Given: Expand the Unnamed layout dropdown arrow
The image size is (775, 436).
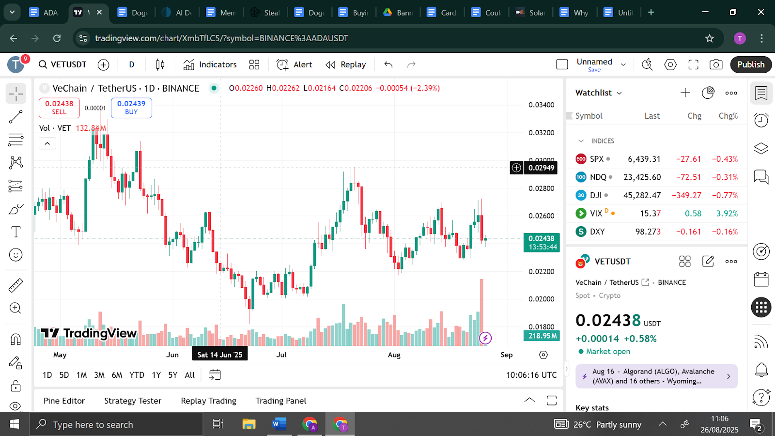Looking at the screenshot, I should tap(623, 64).
